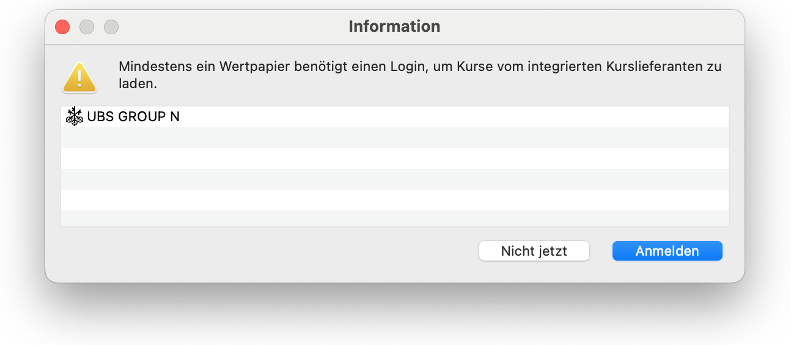The image size is (791, 345).
Task: Select the UBS GROUP N security name
Action: tap(133, 116)
